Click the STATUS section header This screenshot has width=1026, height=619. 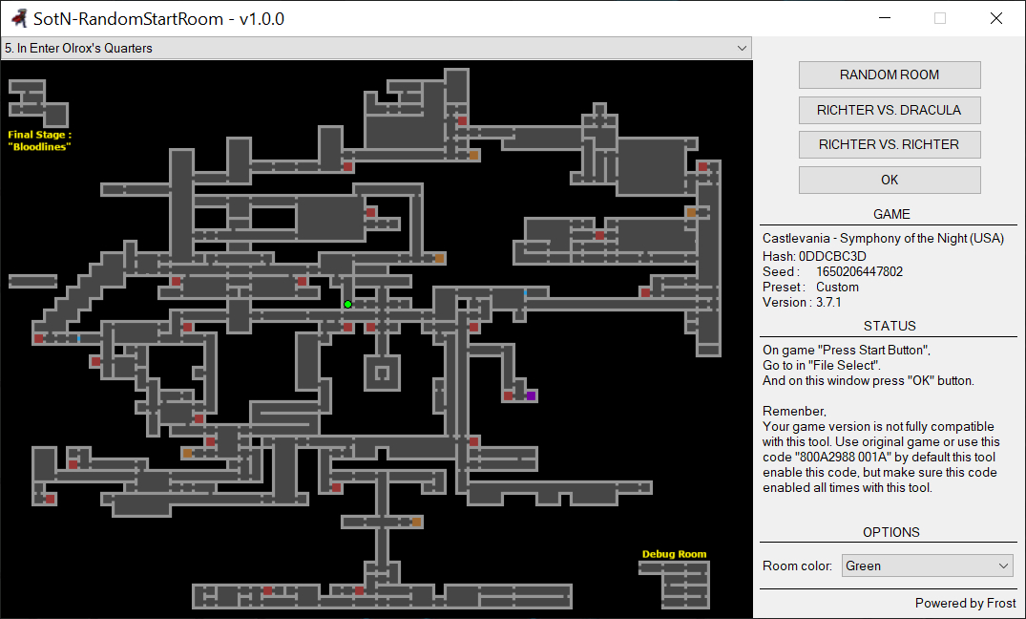890,326
